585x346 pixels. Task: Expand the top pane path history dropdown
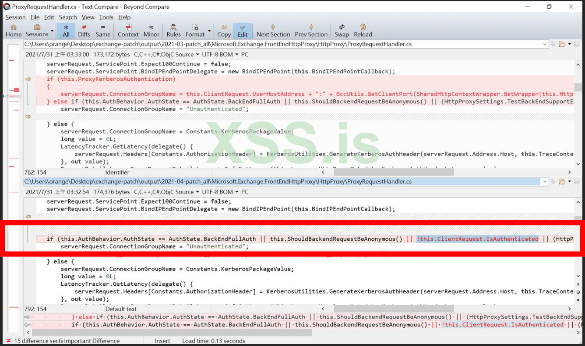[545, 44]
